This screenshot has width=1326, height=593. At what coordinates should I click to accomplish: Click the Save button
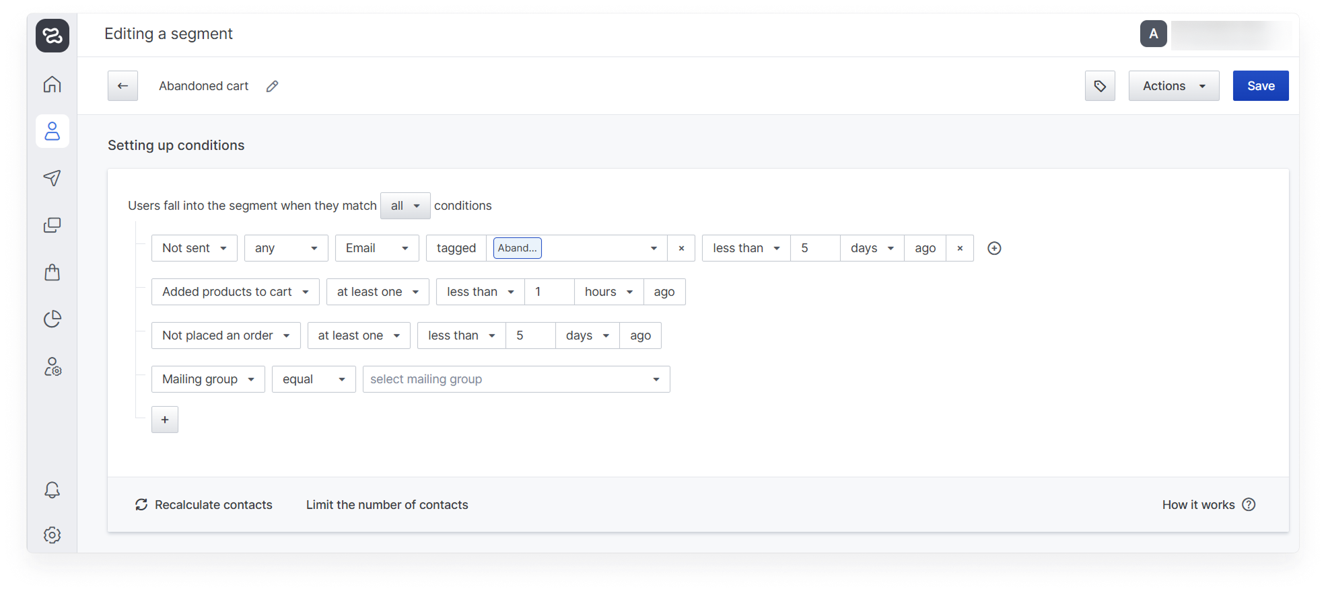click(1260, 86)
